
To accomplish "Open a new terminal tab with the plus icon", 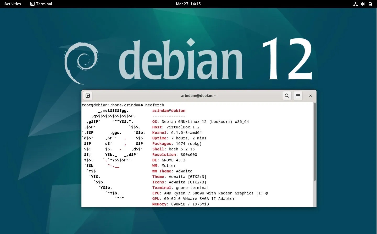I will (x=88, y=95).
